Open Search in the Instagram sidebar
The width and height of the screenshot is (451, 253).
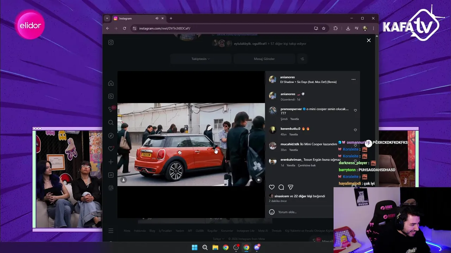point(111,123)
